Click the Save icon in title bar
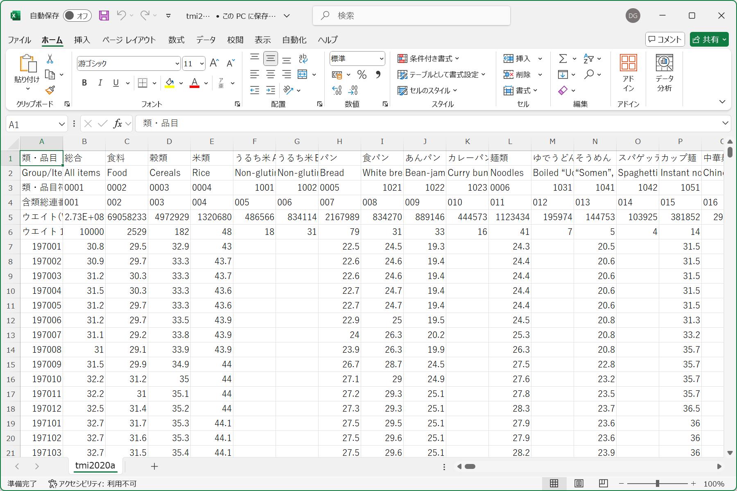 [104, 16]
